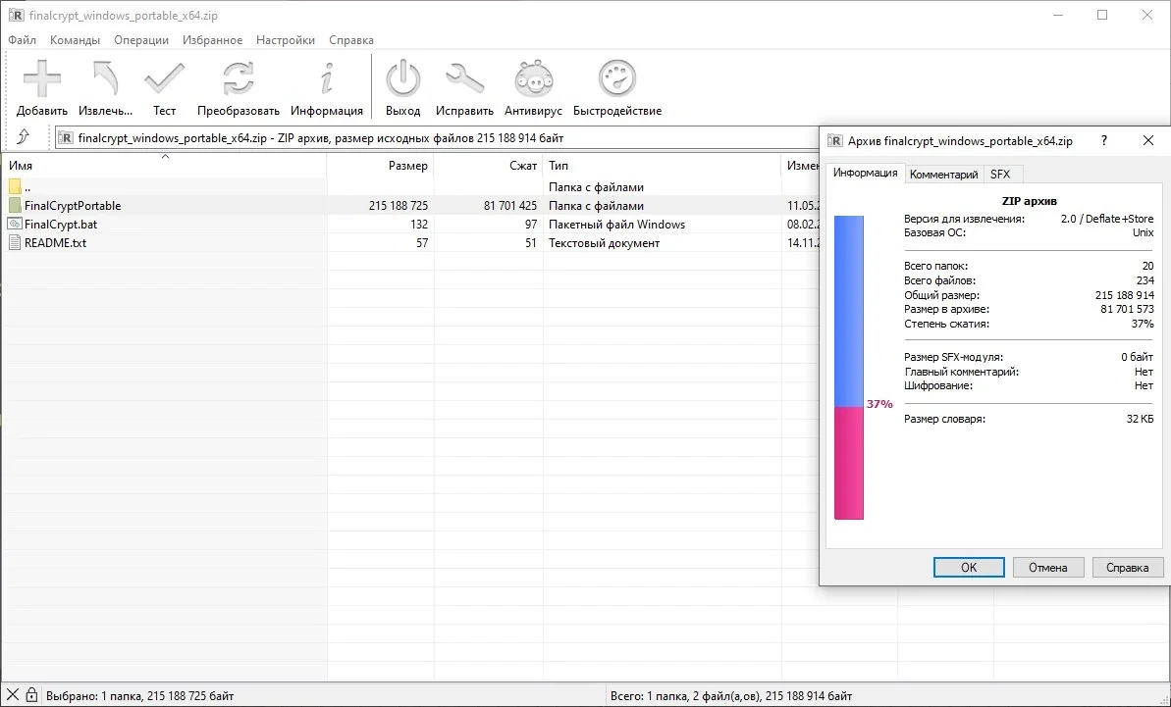Open the Команды menu
Image resolution: width=1171 pixels, height=707 pixels.
pyautogui.click(x=75, y=40)
